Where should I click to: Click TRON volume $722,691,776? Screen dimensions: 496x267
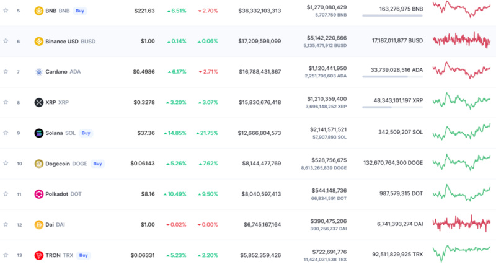click(329, 252)
